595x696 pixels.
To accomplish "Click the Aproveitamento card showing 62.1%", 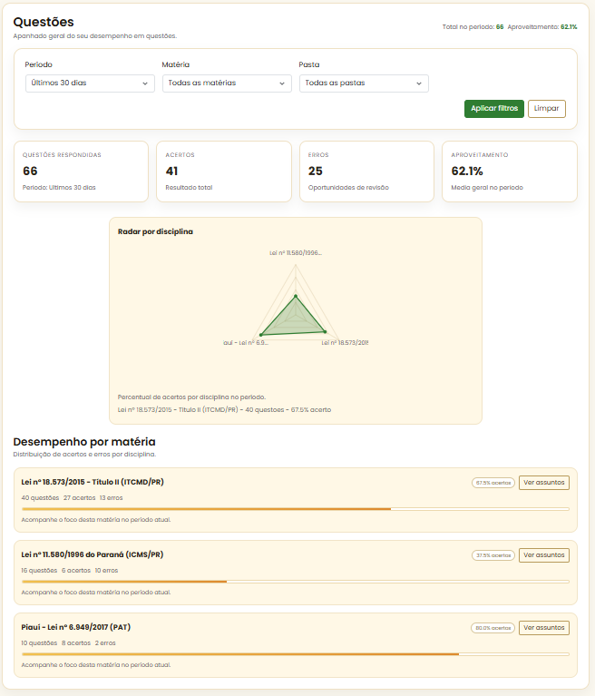I will [x=509, y=171].
